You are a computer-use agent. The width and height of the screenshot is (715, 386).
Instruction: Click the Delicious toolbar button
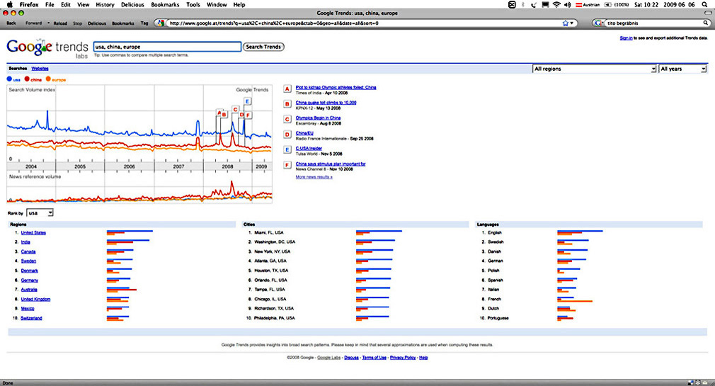coord(97,23)
